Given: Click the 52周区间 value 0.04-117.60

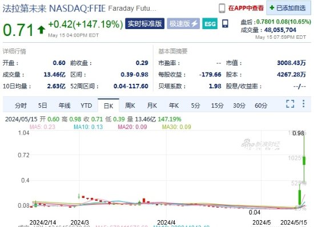Looking at the screenshot, I should 131,86.
